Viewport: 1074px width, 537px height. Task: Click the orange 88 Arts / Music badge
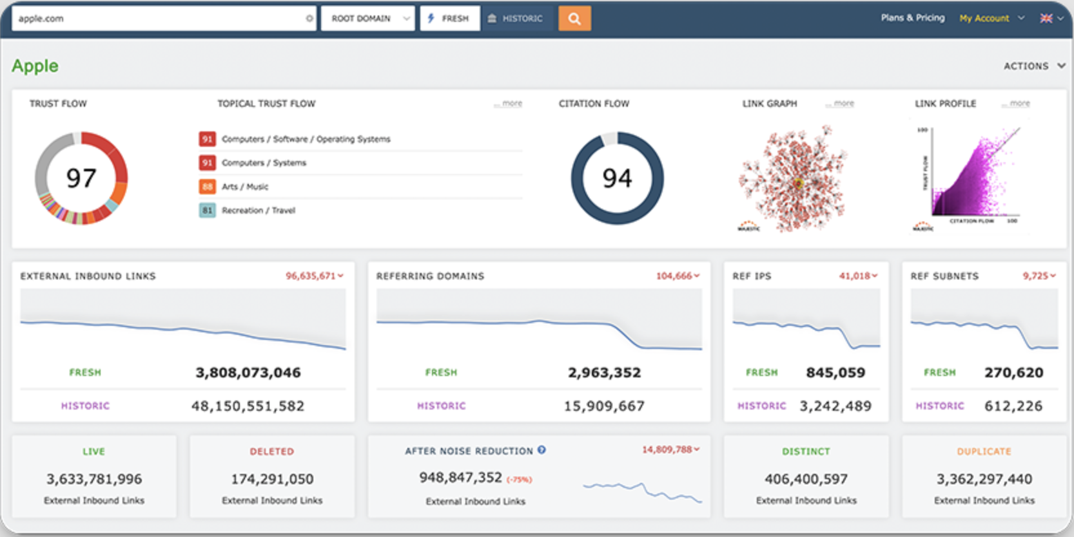(207, 187)
